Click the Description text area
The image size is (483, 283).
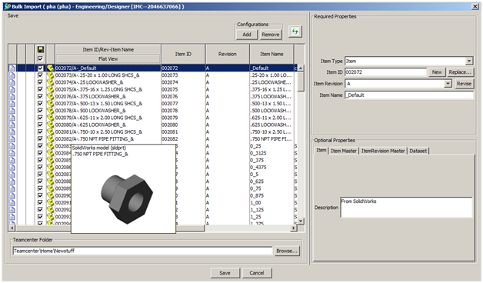point(406,208)
